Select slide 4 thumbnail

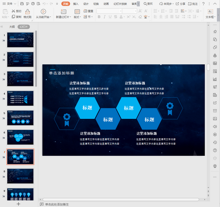click(x=20, y=99)
